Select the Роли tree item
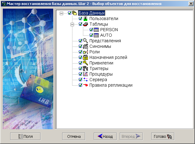This screenshot has height=144, width=195. (94, 52)
